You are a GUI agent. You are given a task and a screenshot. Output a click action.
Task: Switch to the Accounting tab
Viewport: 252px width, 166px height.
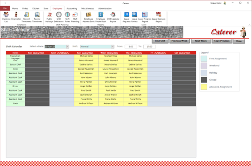tap(72, 8)
